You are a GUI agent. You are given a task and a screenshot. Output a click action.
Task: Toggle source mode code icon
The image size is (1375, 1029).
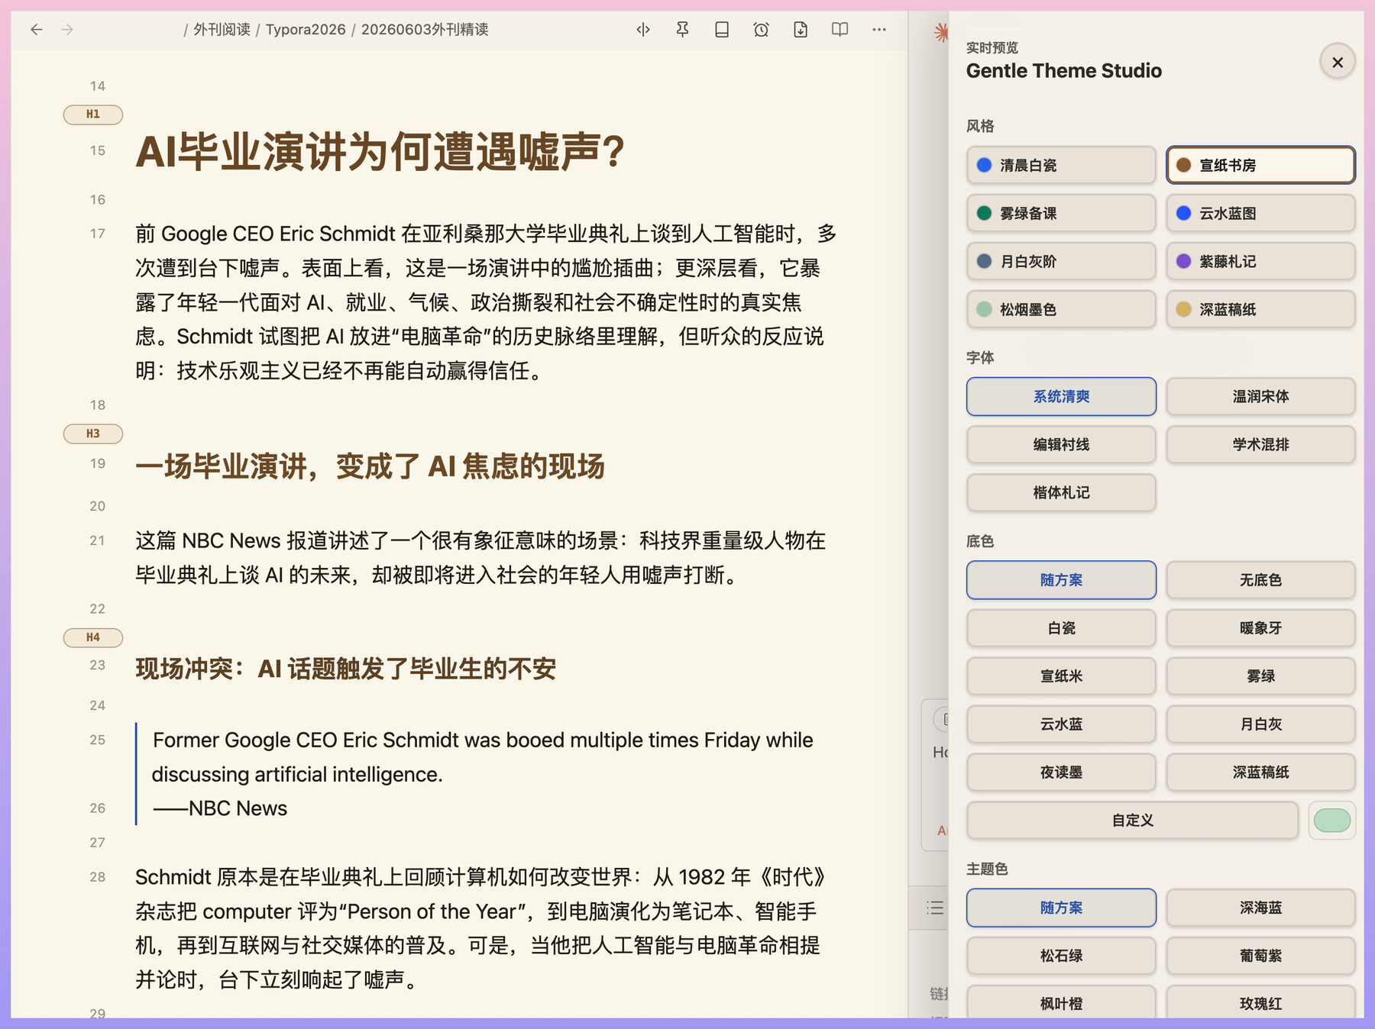(643, 30)
